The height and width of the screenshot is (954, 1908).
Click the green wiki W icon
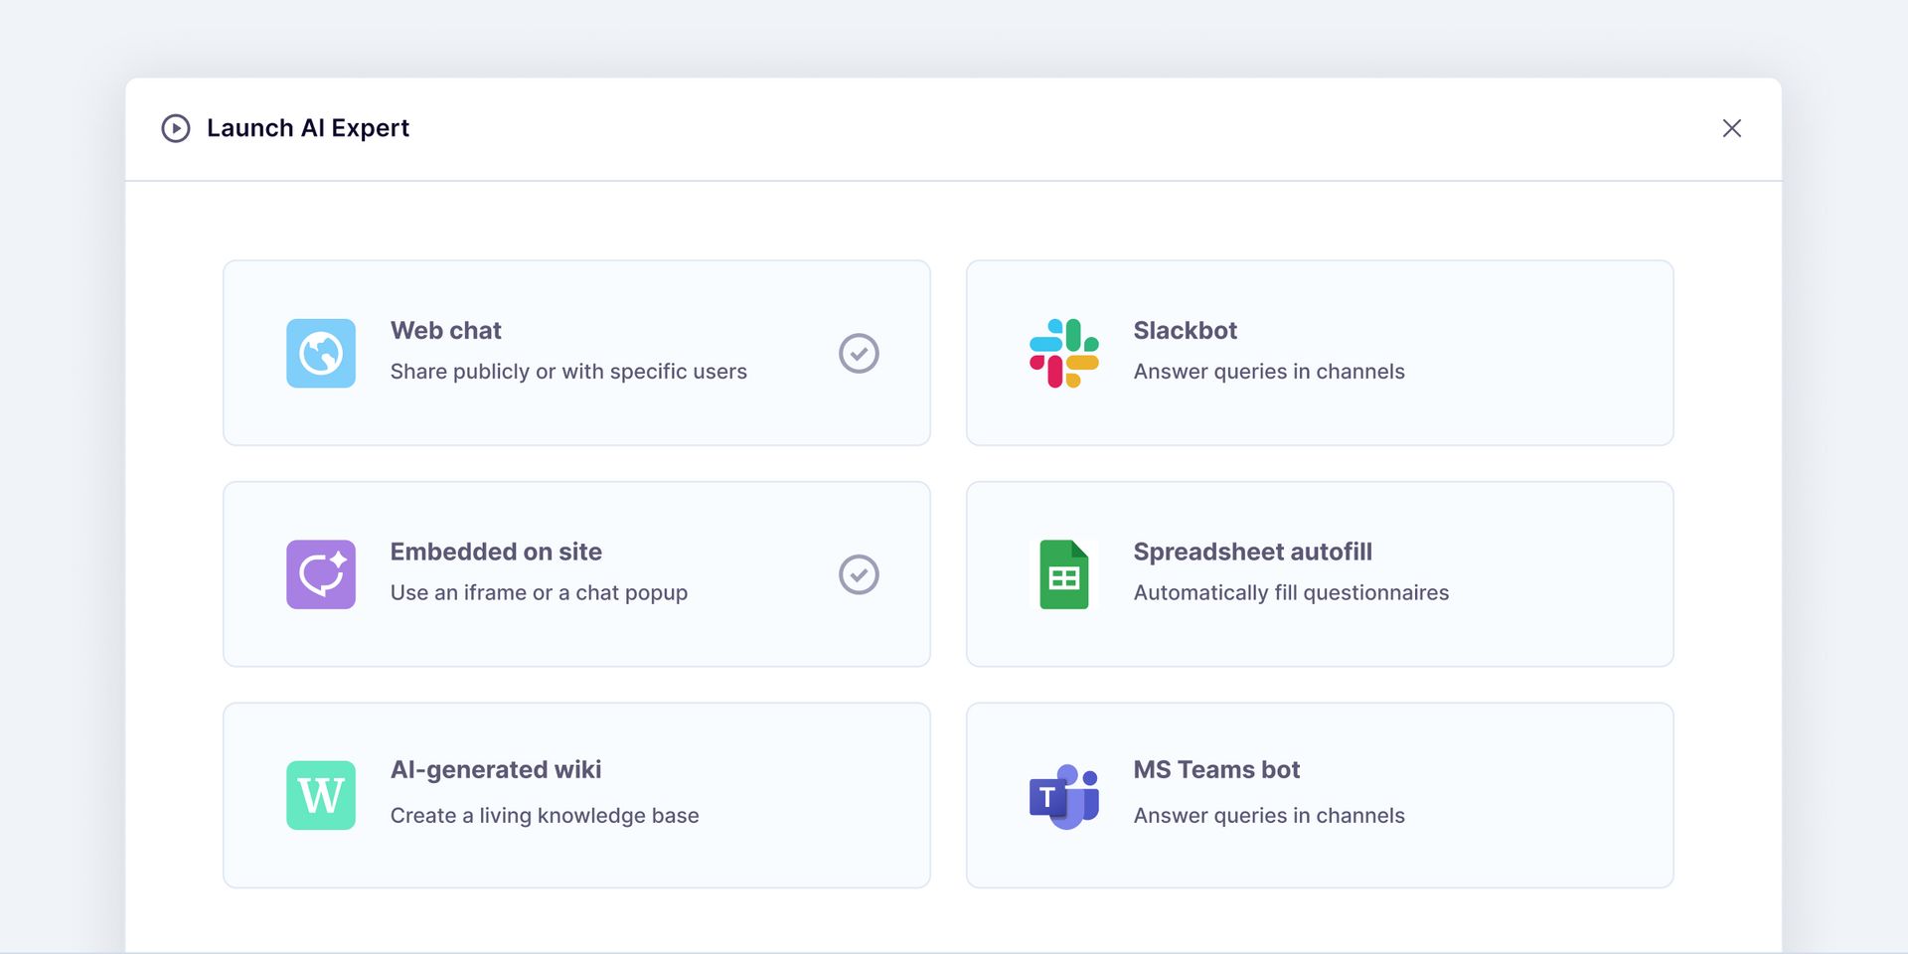321,795
